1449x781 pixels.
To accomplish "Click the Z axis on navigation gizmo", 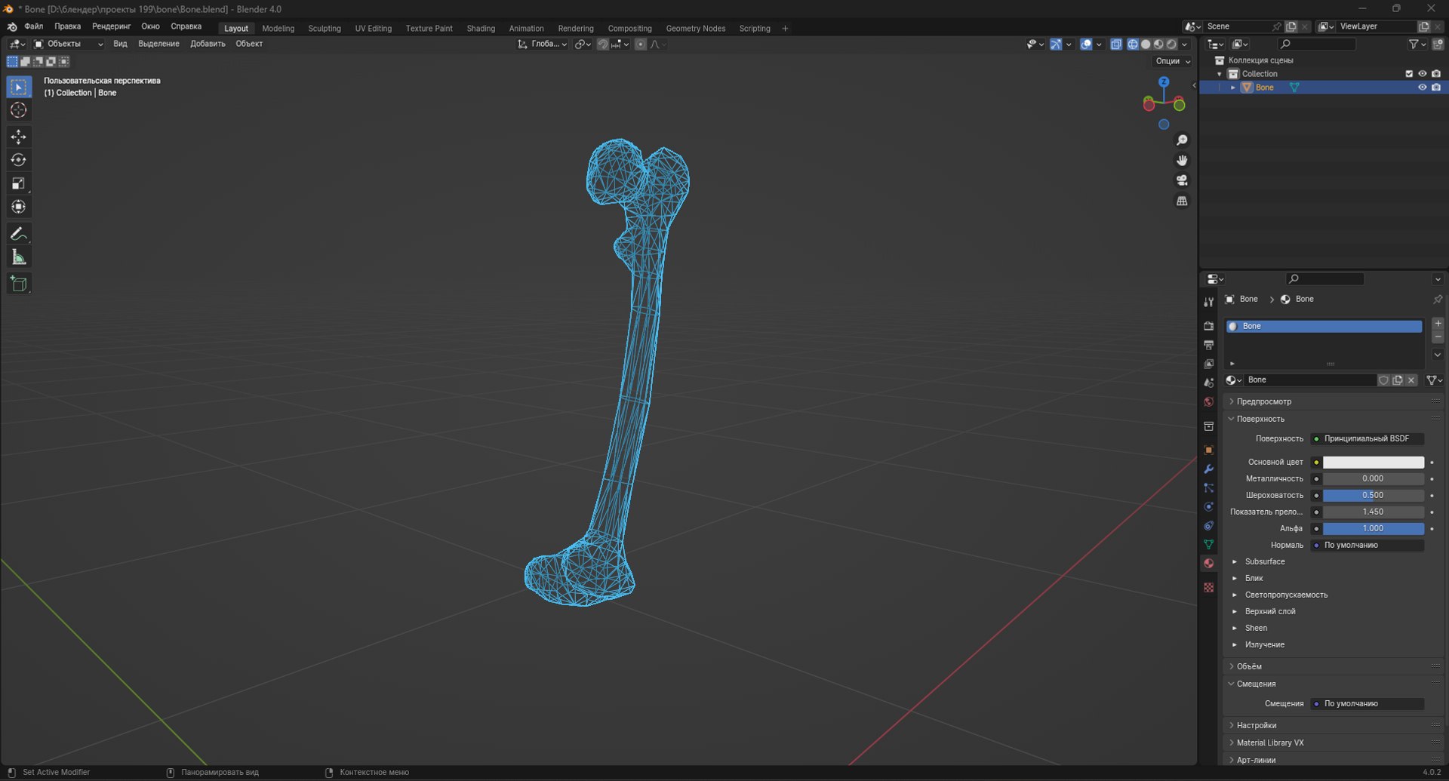I will [x=1164, y=81].
